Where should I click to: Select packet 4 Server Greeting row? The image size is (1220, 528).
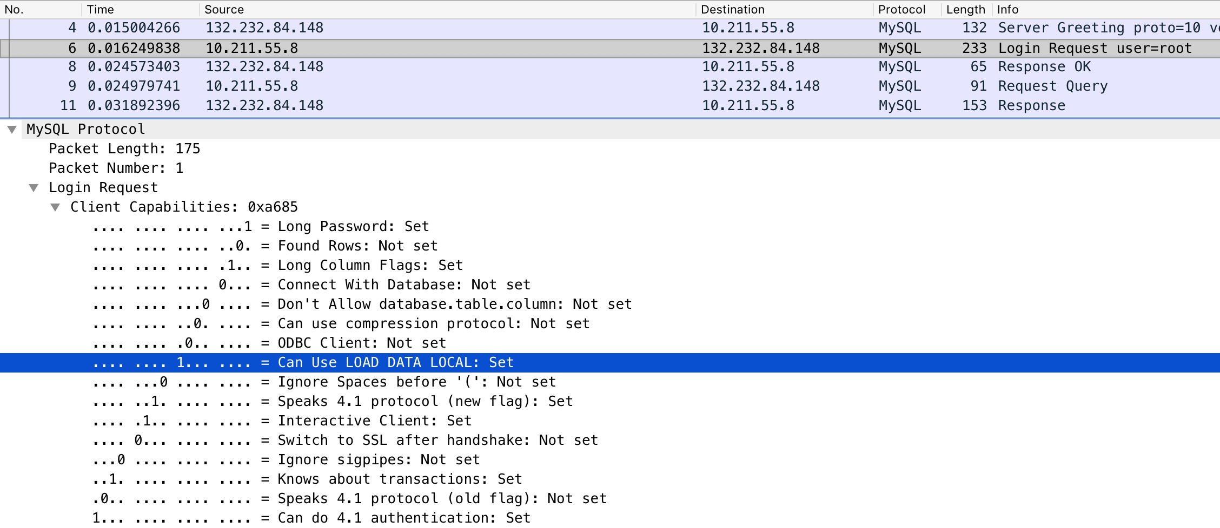610,28
